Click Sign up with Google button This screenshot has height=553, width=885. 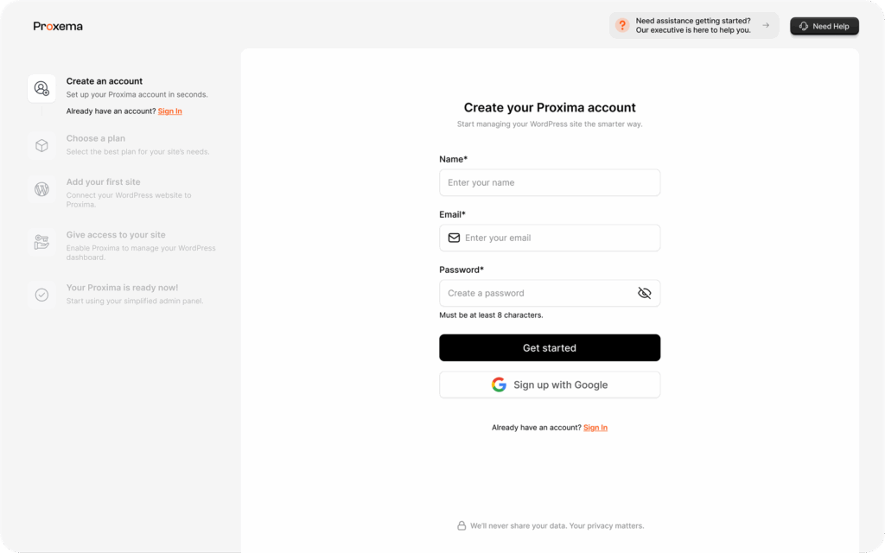550,385
